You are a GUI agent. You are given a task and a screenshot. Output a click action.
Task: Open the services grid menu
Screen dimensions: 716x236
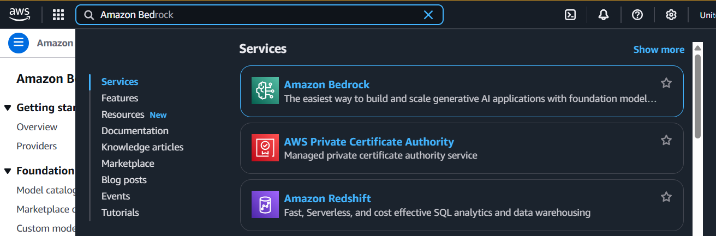coord(58,15)
